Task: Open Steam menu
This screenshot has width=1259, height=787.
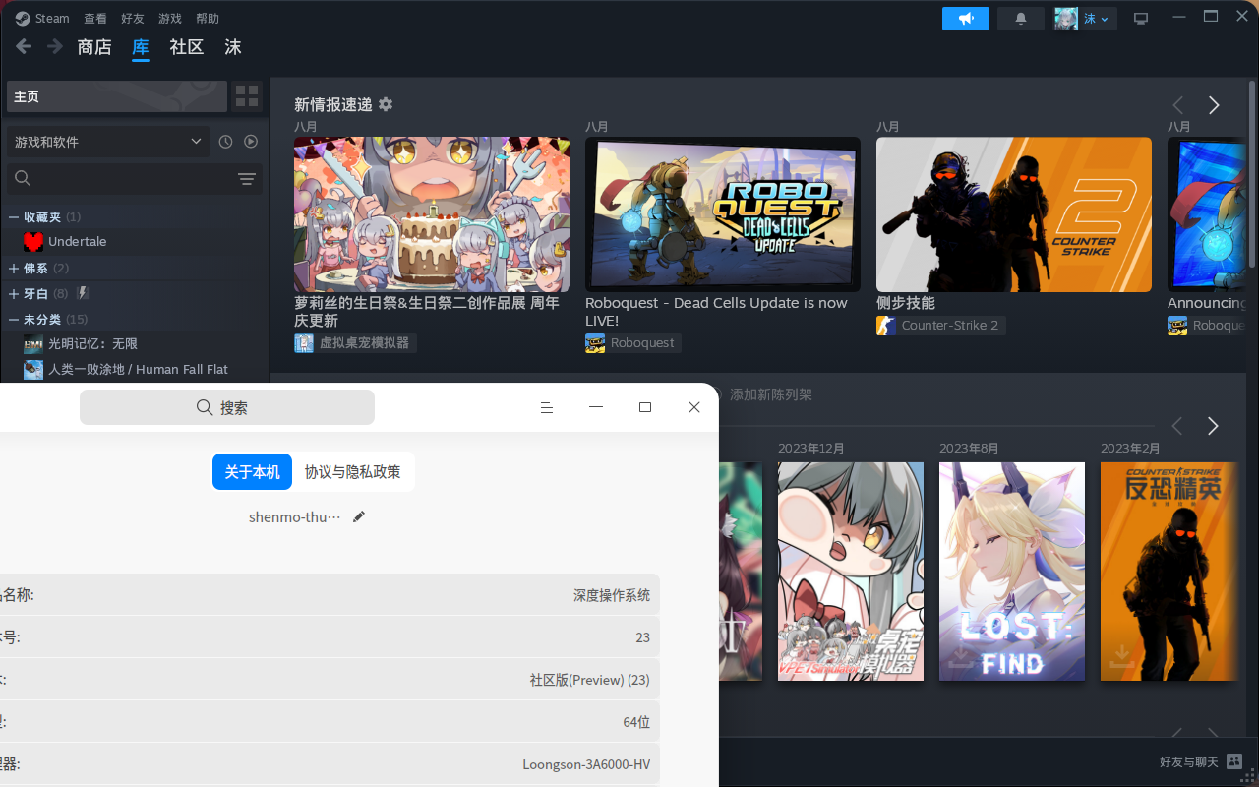Action: click(x=42, y=19)
